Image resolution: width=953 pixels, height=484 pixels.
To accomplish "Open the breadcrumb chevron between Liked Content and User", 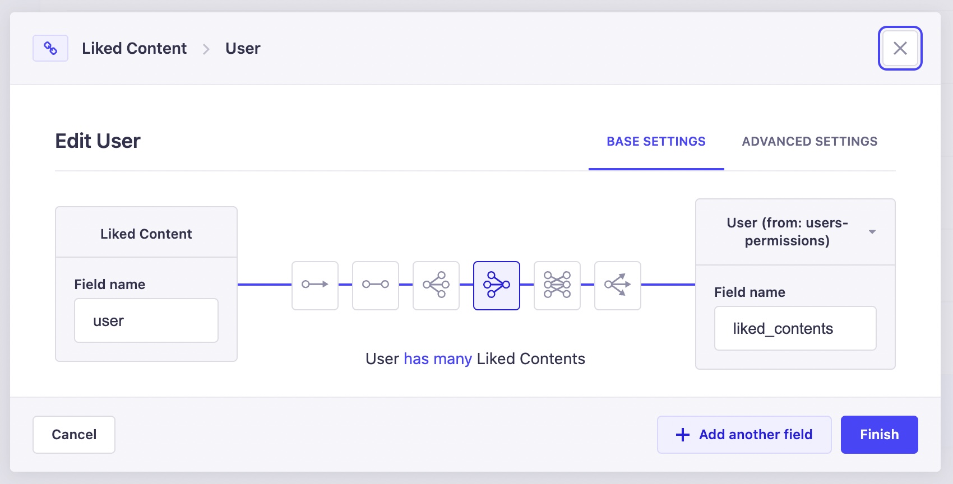I will pyautogui.click(x=206, y=49).
